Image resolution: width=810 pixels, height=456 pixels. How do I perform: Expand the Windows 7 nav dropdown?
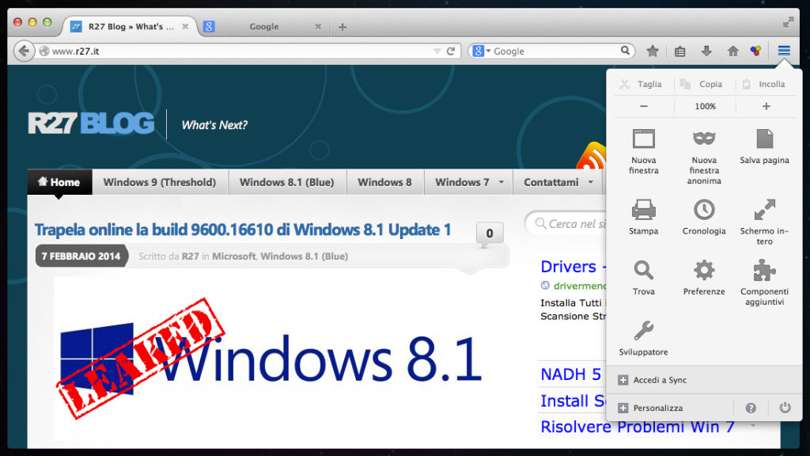click(501, 182)
